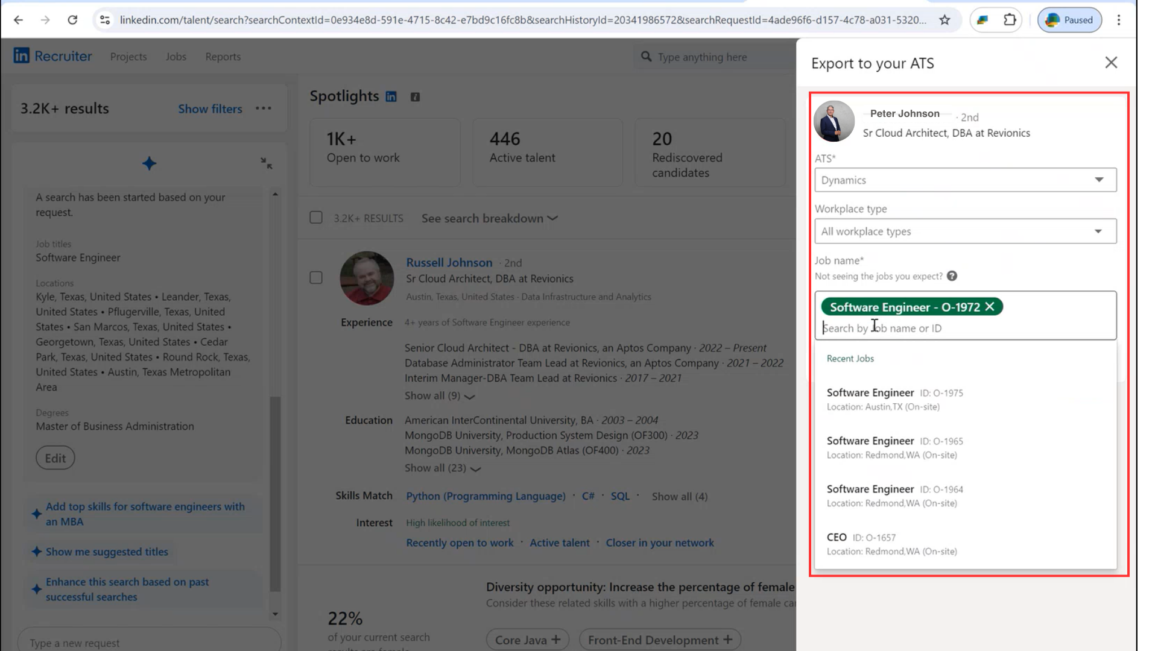This screenshot has width=1158, height=651.
Task: Open site information icon in address bar
Action: point(105,20)
